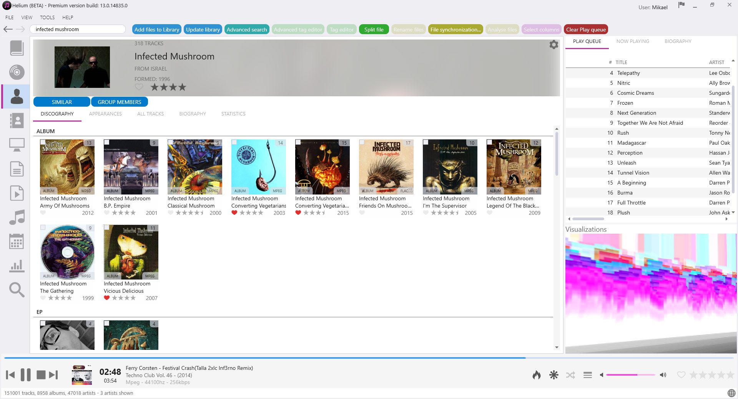Select track 10 Rush in the Play Queue
This screenshot has width=738, height=399.
click(x=634, y=133)
